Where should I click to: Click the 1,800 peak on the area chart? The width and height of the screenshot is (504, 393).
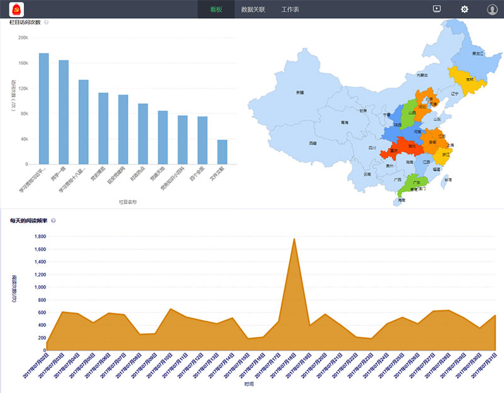pos(294,241)
